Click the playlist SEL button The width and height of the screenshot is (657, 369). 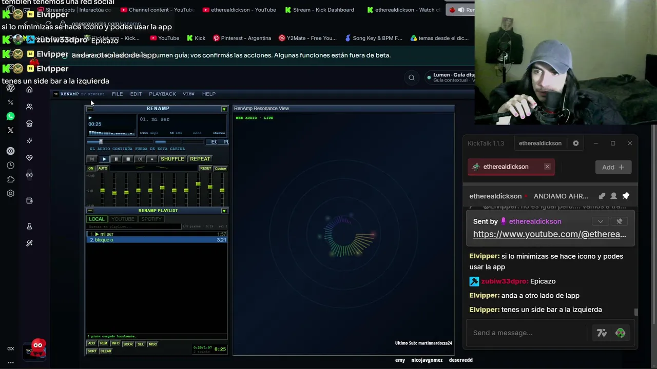click(x=141, y=344)
